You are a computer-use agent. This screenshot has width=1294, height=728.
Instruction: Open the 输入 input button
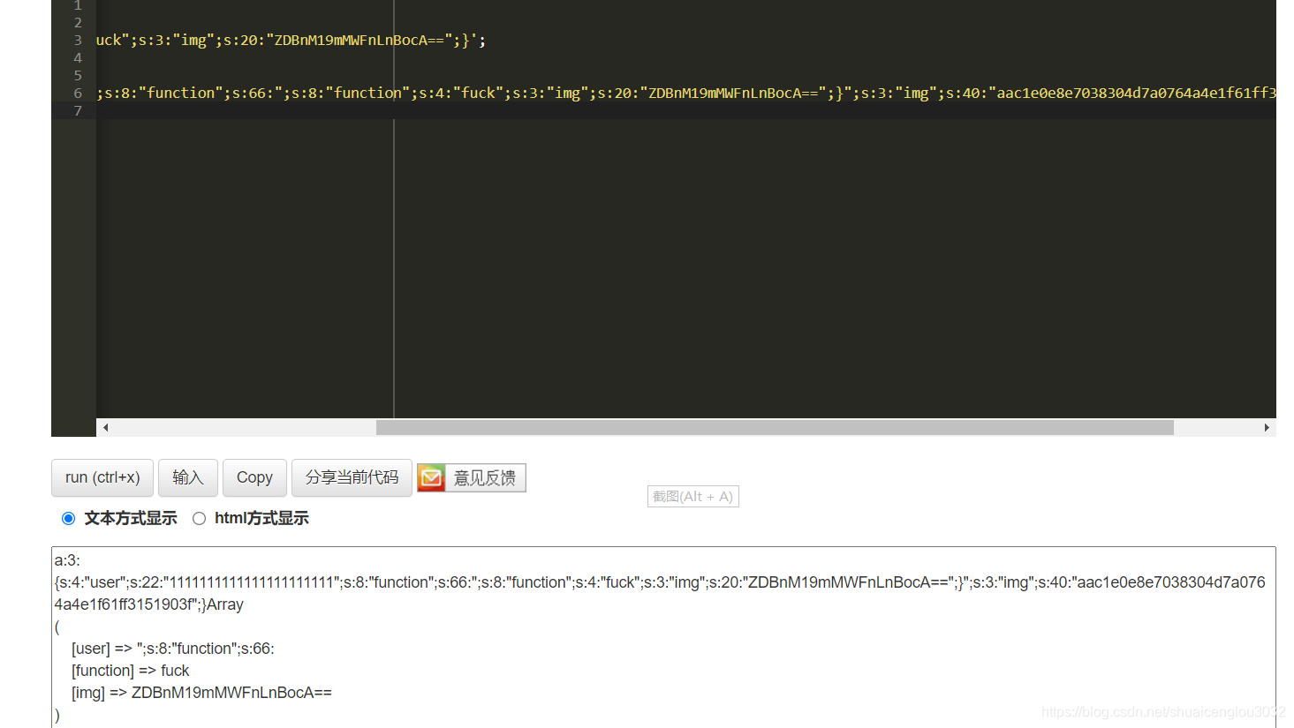(188, 477)
